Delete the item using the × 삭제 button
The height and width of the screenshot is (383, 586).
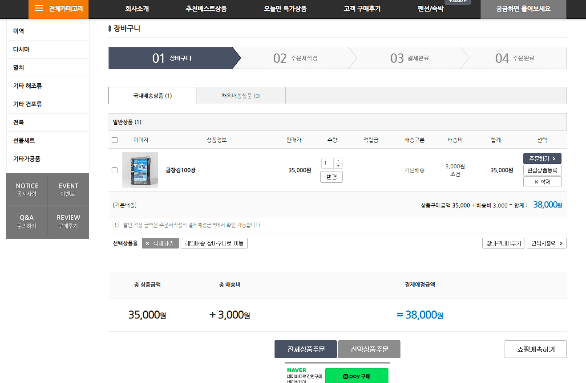(542, 181)
